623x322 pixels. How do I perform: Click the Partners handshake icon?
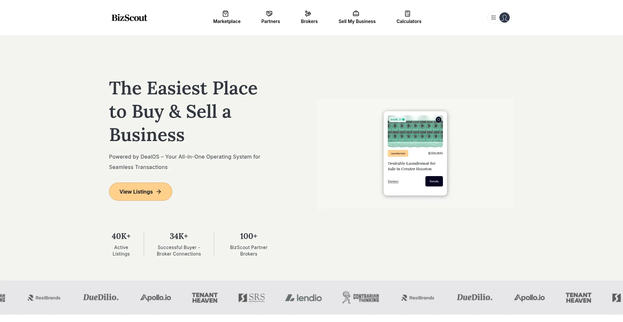click(269, 14)
